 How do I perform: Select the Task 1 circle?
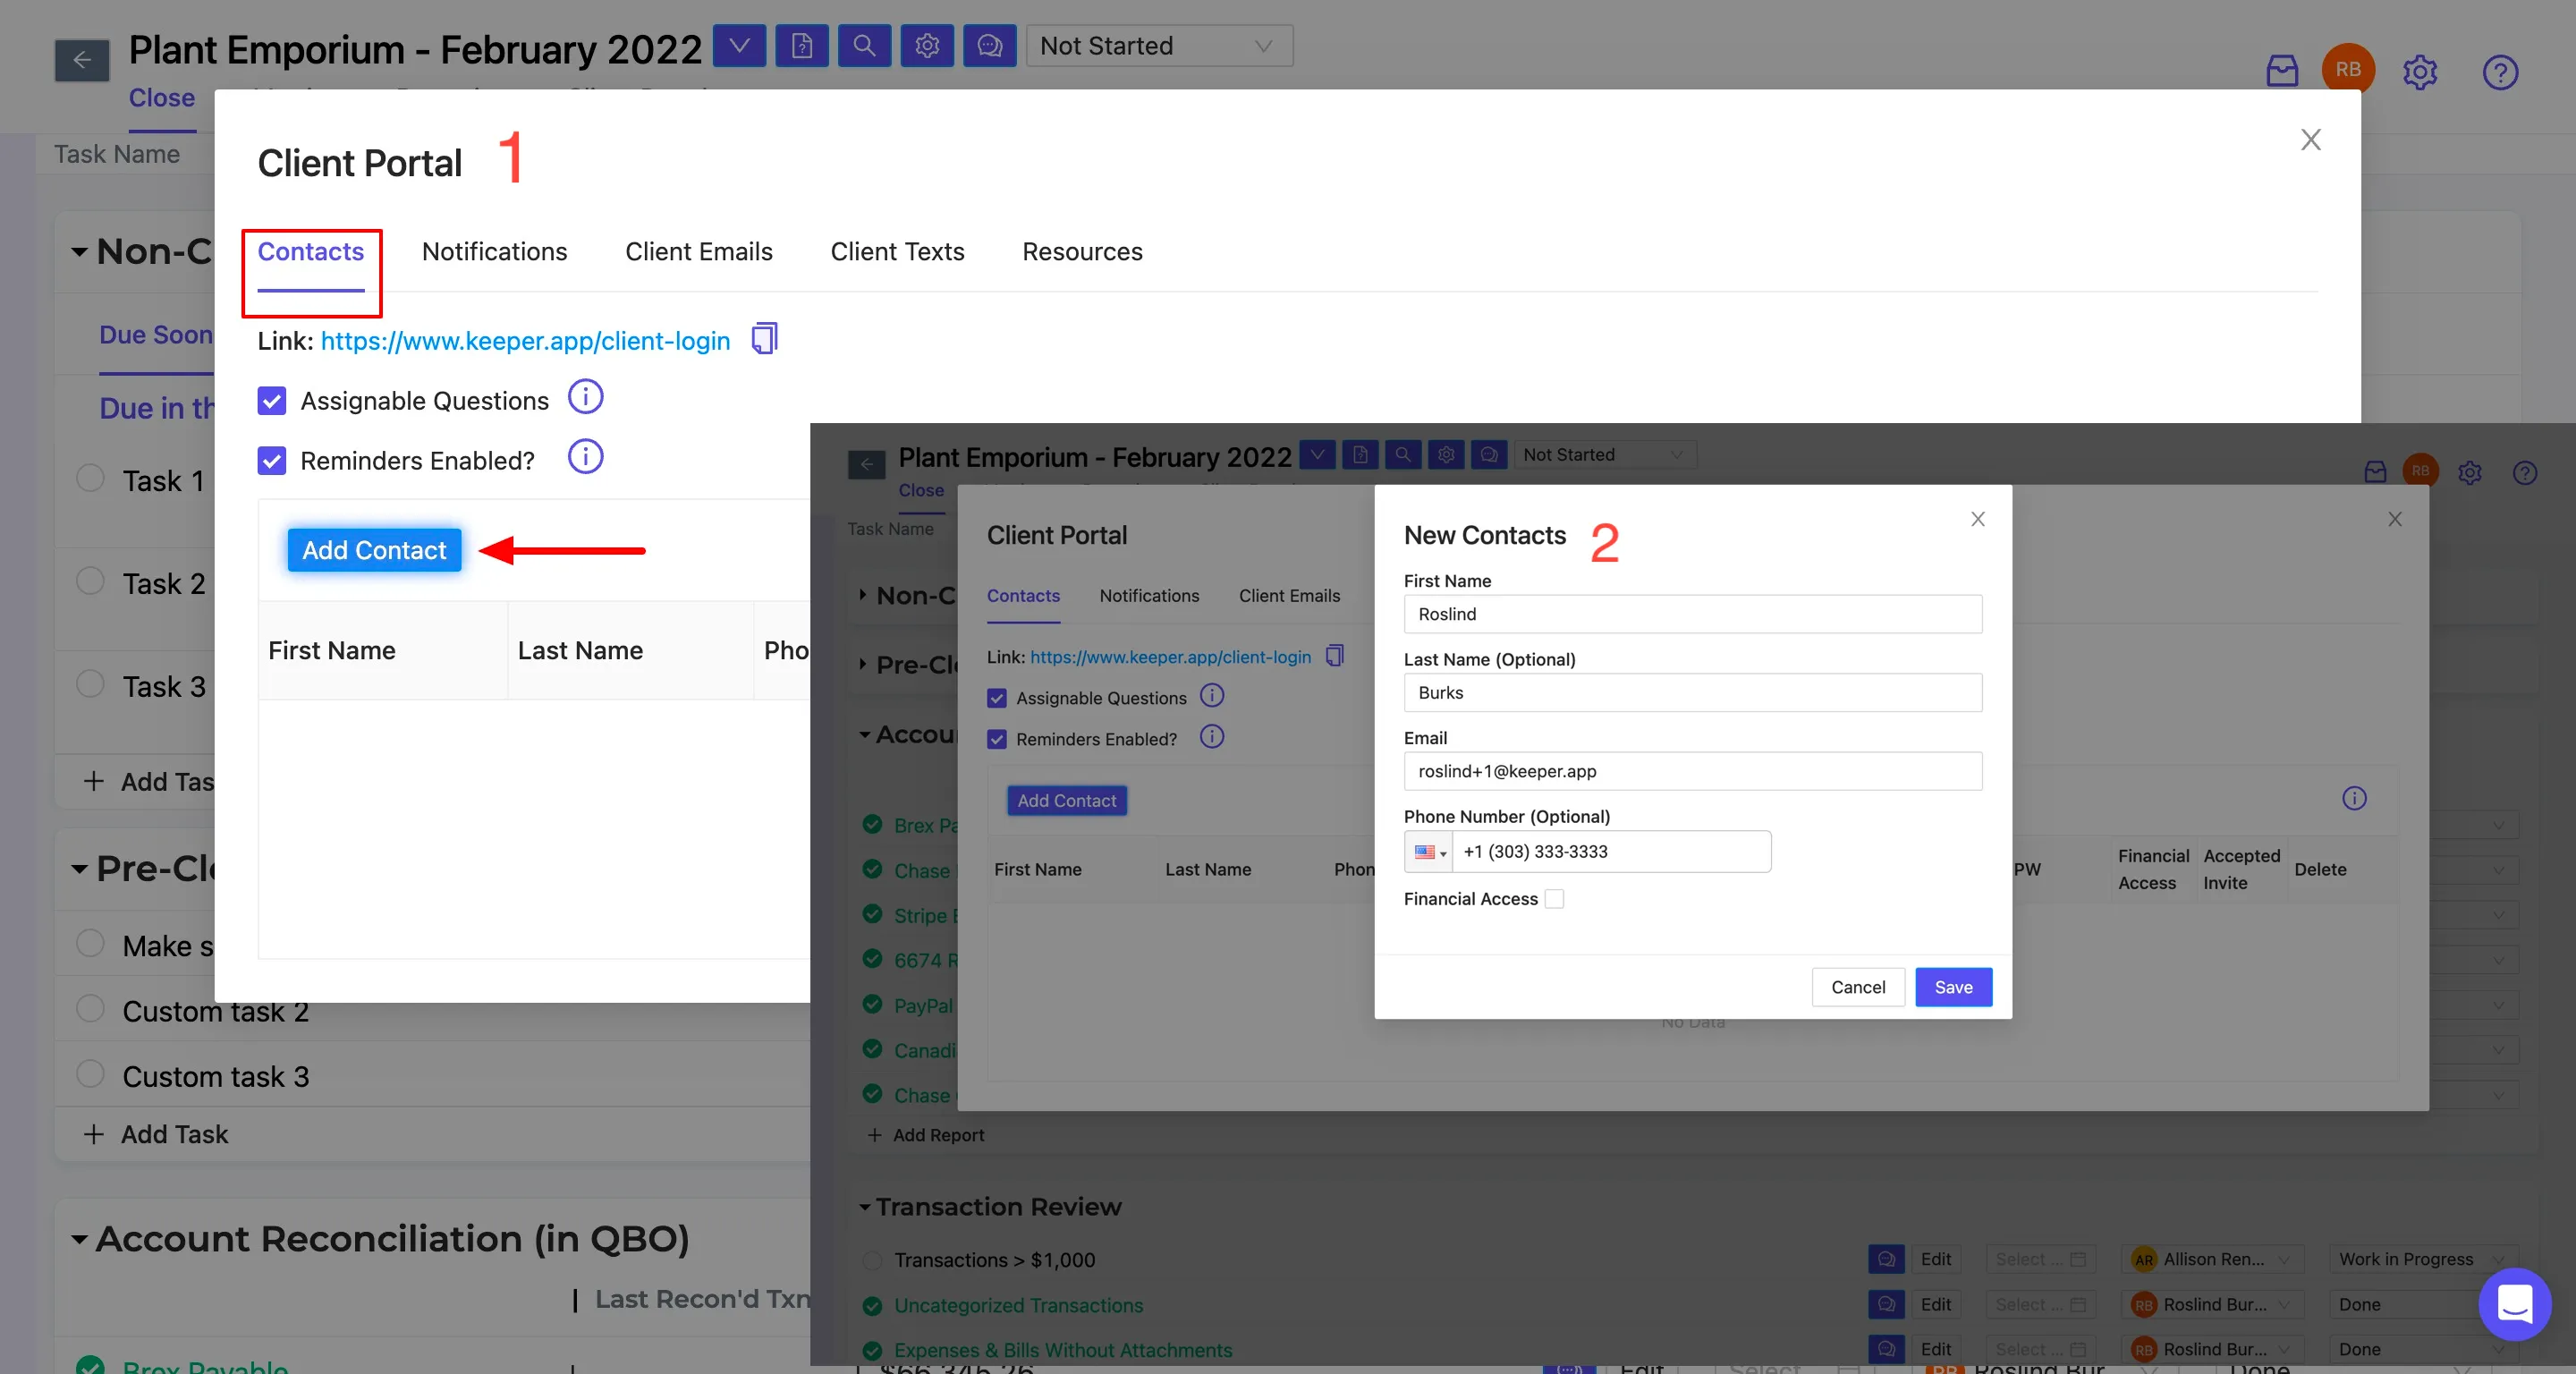pyautogui.click(x=91, y=478)
